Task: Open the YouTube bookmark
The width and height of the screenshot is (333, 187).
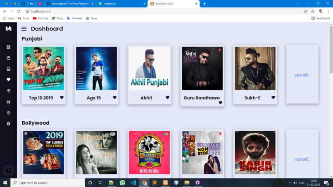Action: [40, 18]
